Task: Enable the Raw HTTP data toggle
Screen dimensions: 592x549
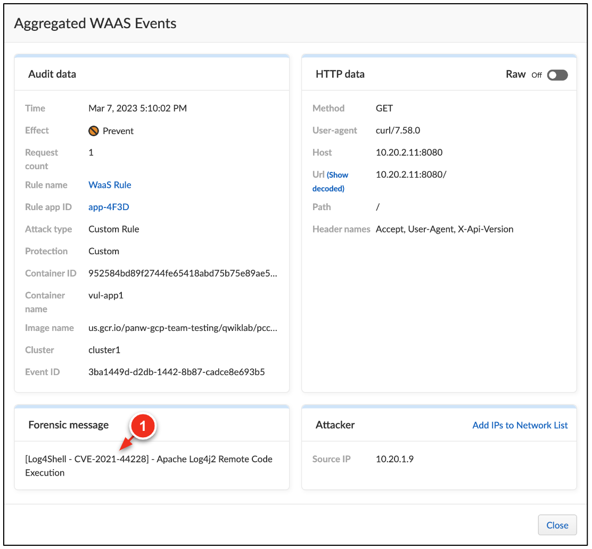Action: pyautogui.click(x=557, y=75)
